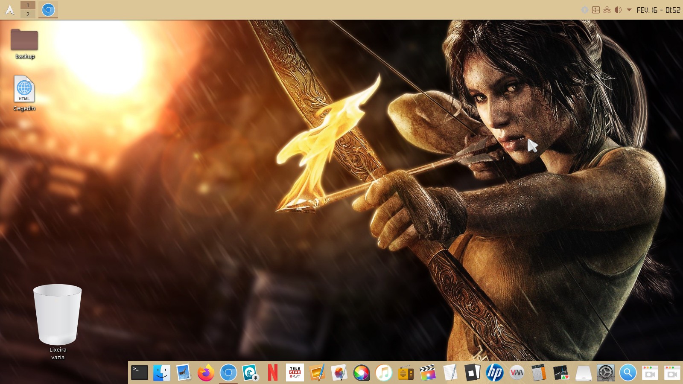Click the move-arrows tray icon
The height and width of the screenshot is (384, 683).
click(x=596, y=10)
